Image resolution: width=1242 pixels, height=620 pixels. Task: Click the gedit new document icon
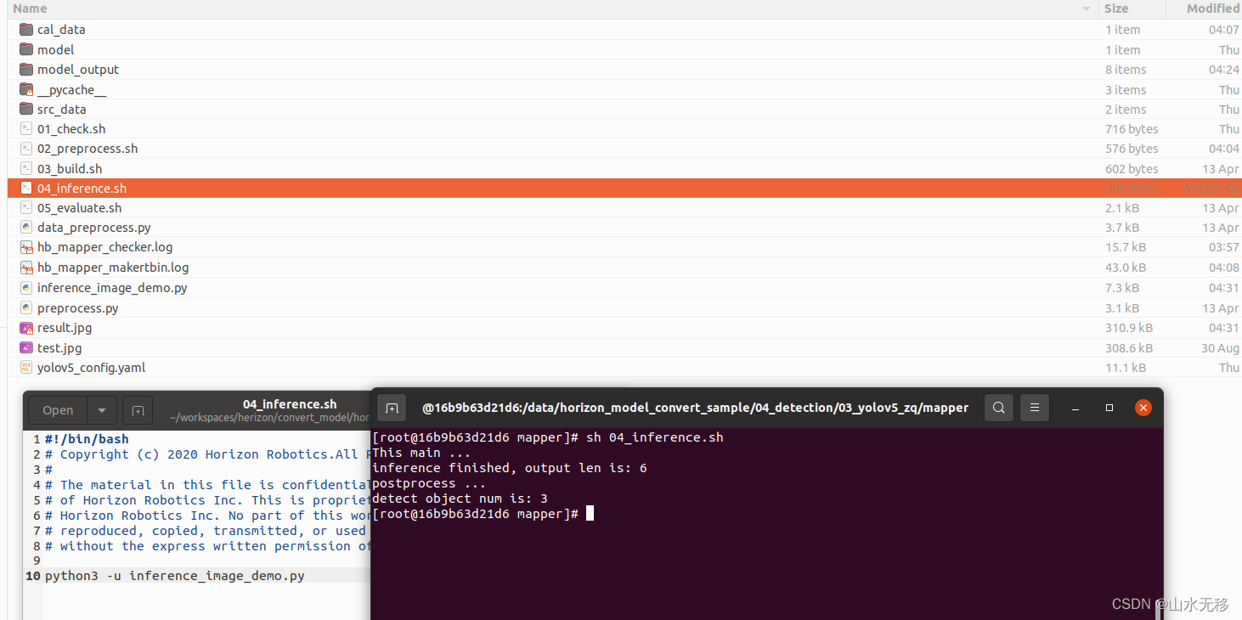[137, 410]
